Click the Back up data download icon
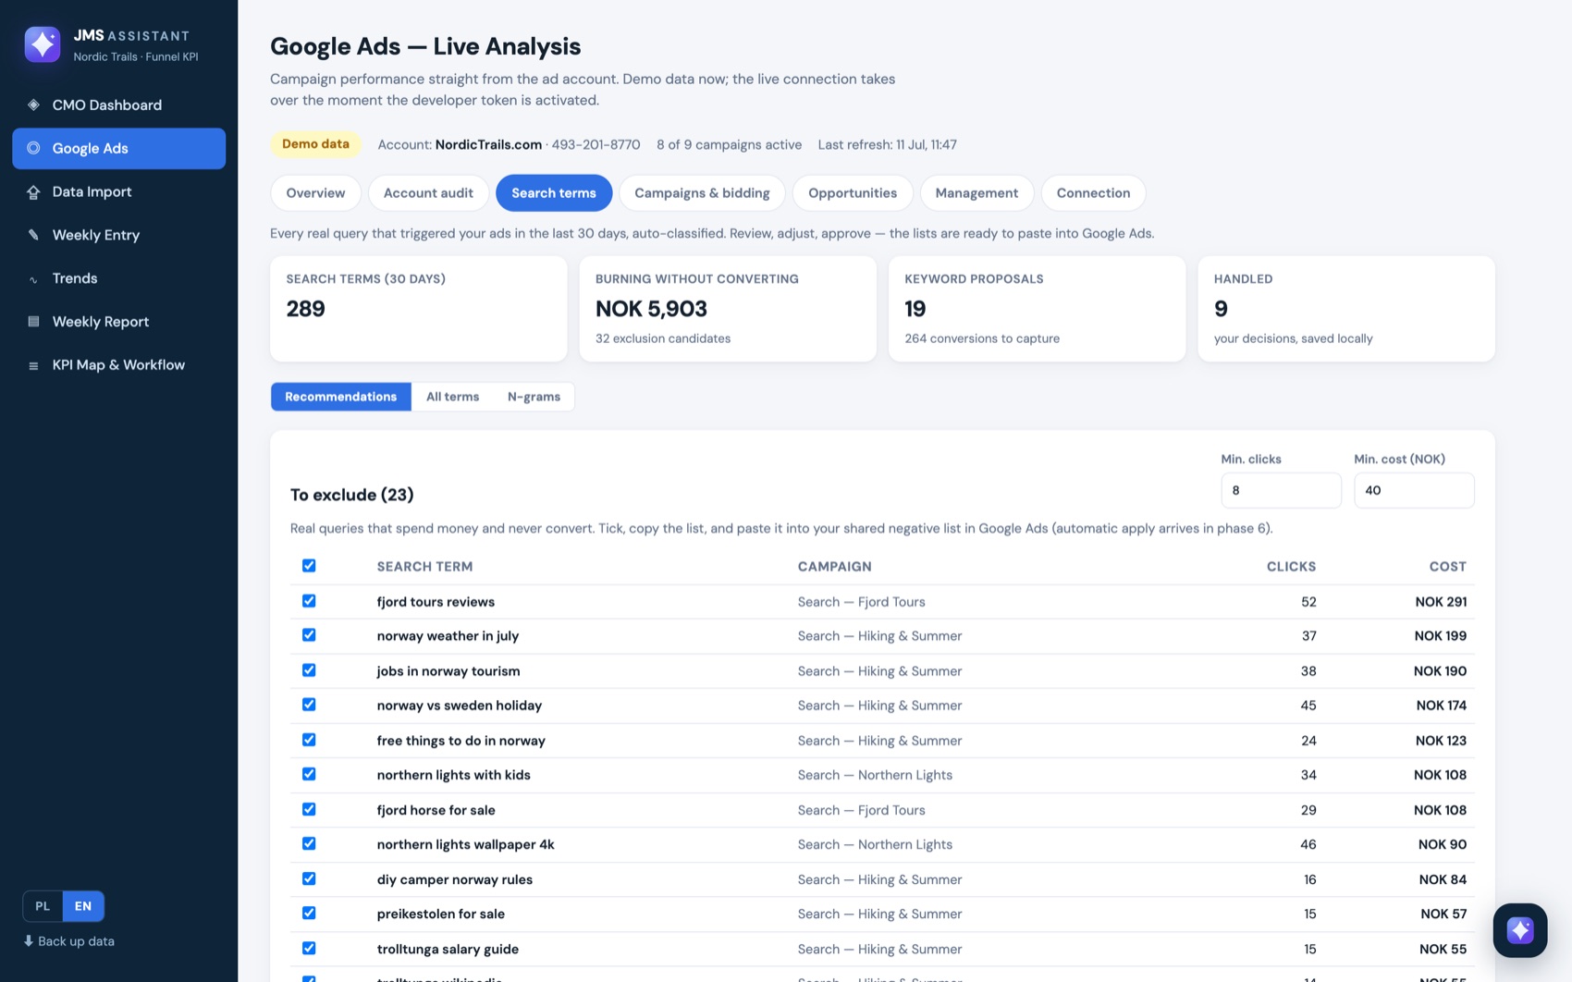The image size is (1572, 982). (x=29, y=940)
